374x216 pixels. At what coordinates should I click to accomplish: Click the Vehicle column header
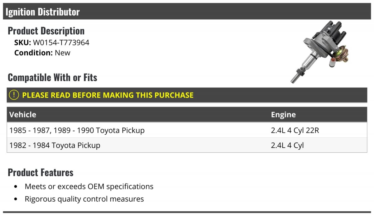click(23, 114)
